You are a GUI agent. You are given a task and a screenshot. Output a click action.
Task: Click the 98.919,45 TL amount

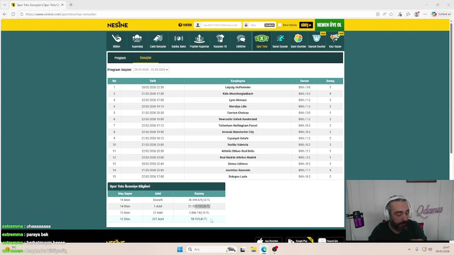coord(199,219)
